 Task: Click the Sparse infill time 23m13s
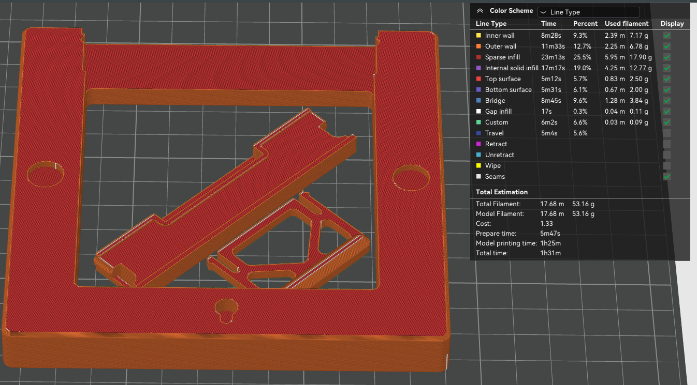(x=553, y=57)
